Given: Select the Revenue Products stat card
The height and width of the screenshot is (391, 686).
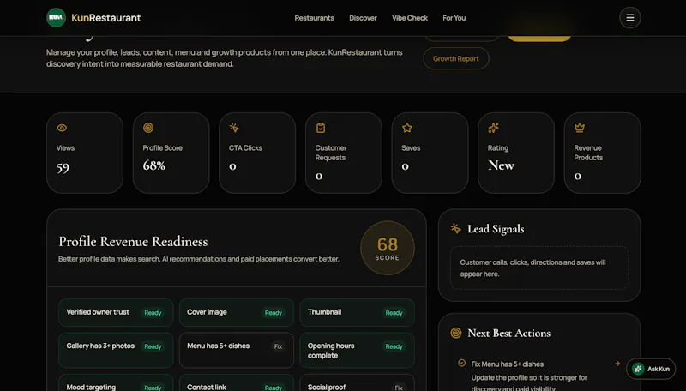Looking at the screenshot, I should [x=603, y=153].
